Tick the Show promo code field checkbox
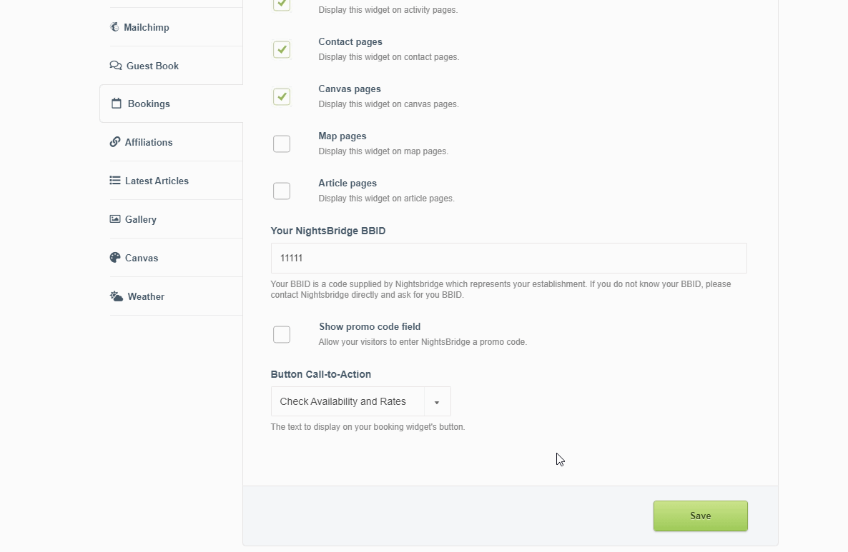848x552 pixels. click(x=282, y=334)
